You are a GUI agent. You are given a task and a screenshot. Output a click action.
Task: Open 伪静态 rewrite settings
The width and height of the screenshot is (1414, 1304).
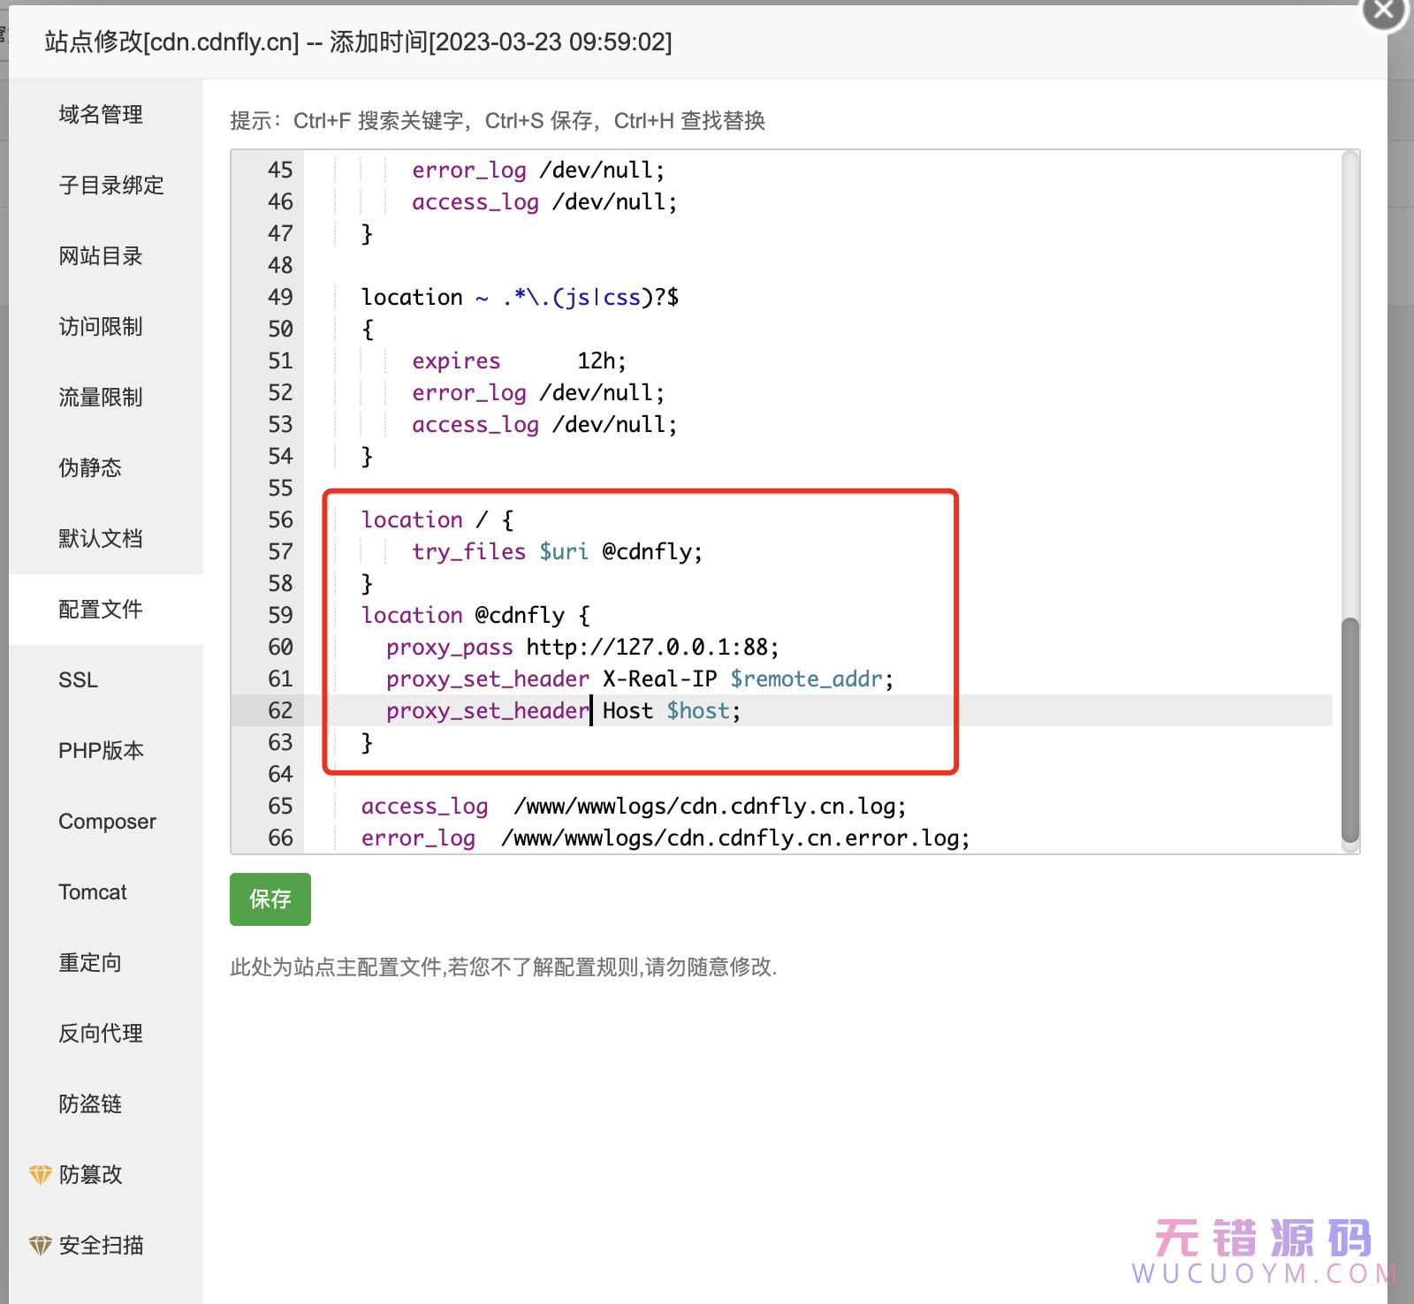coord(90,468)
